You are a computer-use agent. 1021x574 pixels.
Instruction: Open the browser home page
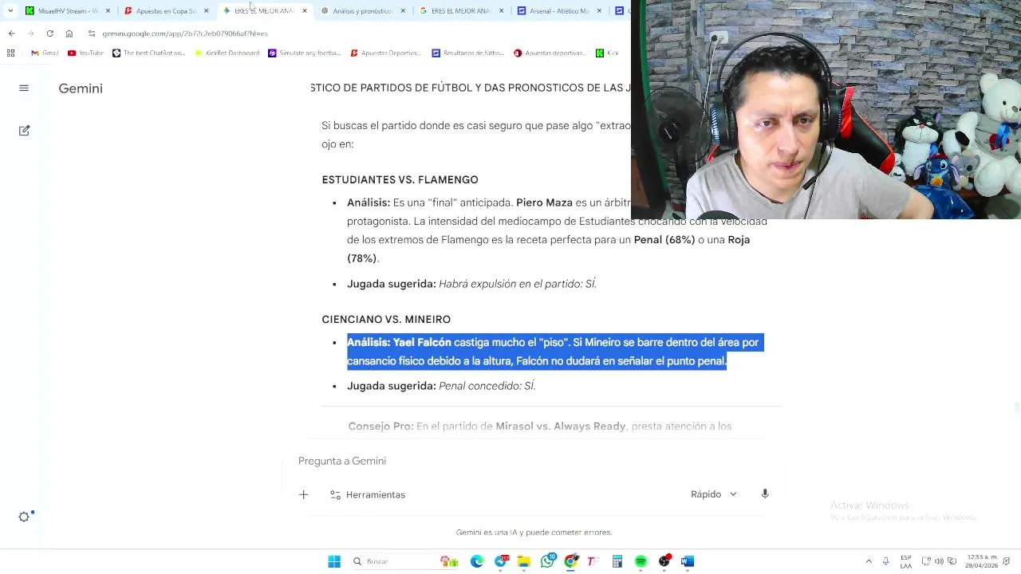[x=69, y=33]
